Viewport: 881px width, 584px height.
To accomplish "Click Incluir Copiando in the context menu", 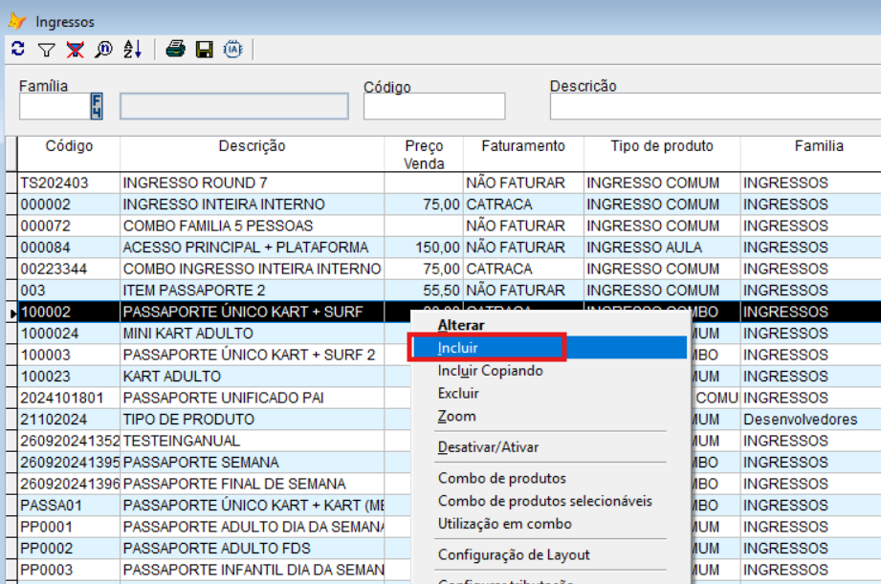I will (x=490, y=371).
